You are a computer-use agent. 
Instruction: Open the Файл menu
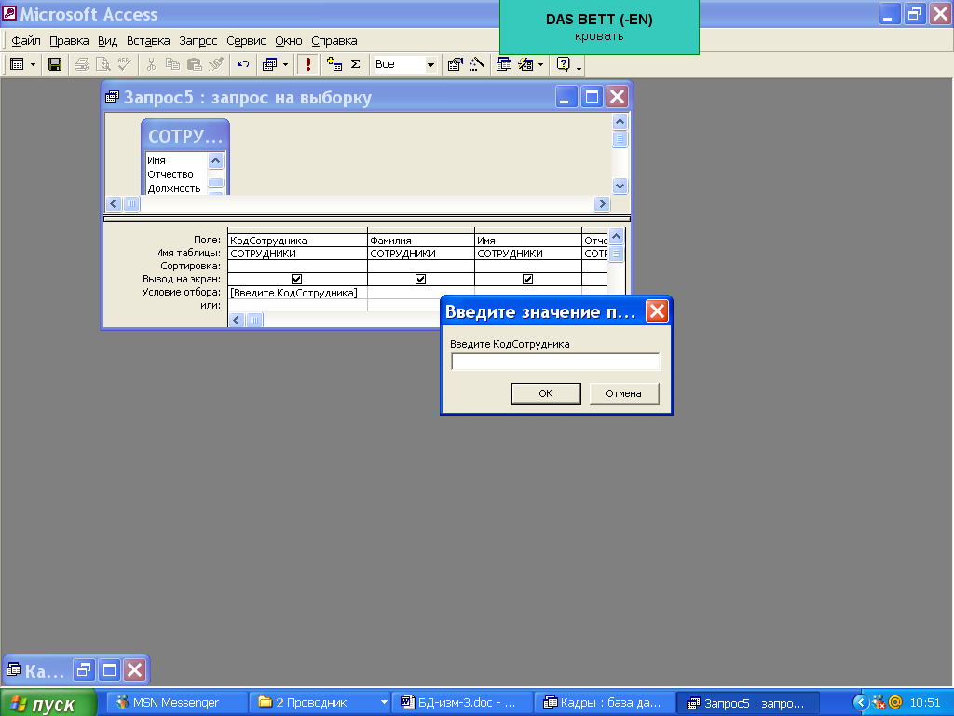pos(26,41)
